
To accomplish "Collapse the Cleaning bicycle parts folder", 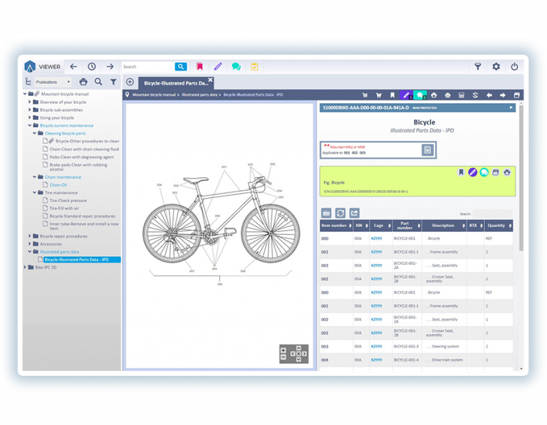I will click(34, 133).
